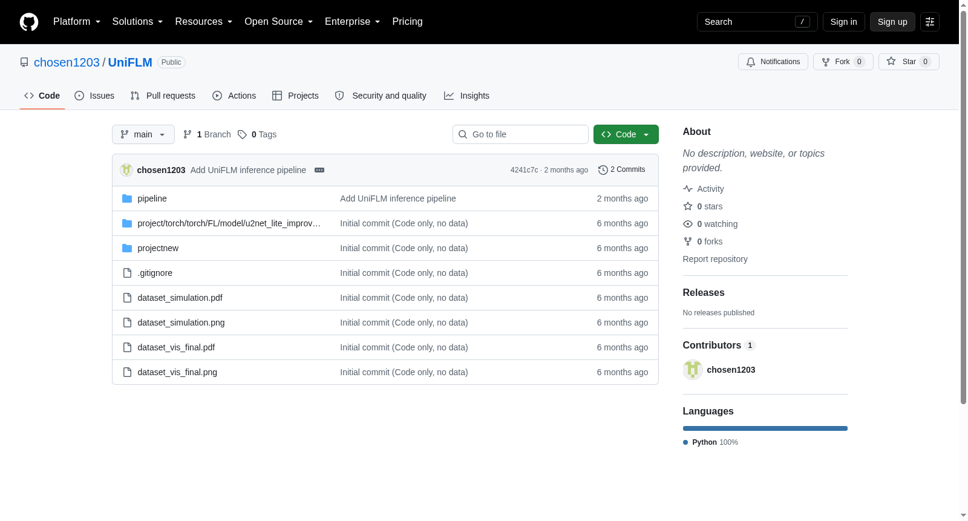Viewport: 968px width, 521px height.
Task: Open the Report repository link
Action: [x=715, y=259]
